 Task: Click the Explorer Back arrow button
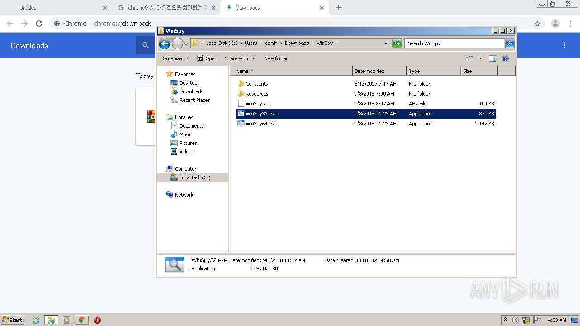164,43
